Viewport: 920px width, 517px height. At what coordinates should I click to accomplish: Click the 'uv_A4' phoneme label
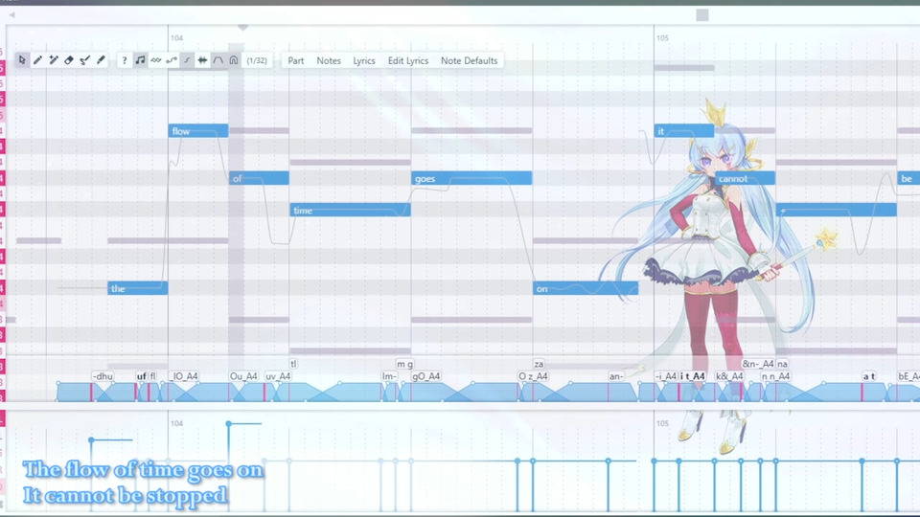(278, 376)
